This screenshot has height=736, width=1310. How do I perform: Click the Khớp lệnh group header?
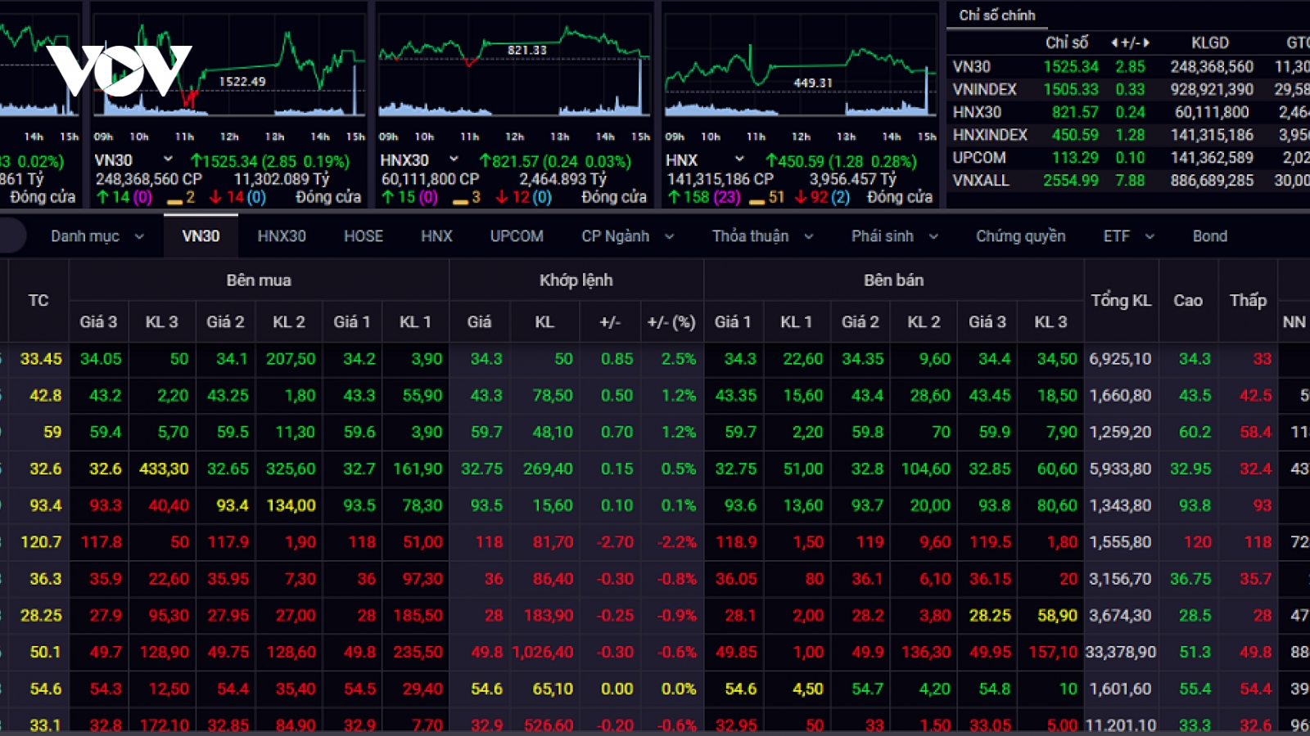pyautogui.click(x=576, y=280)
